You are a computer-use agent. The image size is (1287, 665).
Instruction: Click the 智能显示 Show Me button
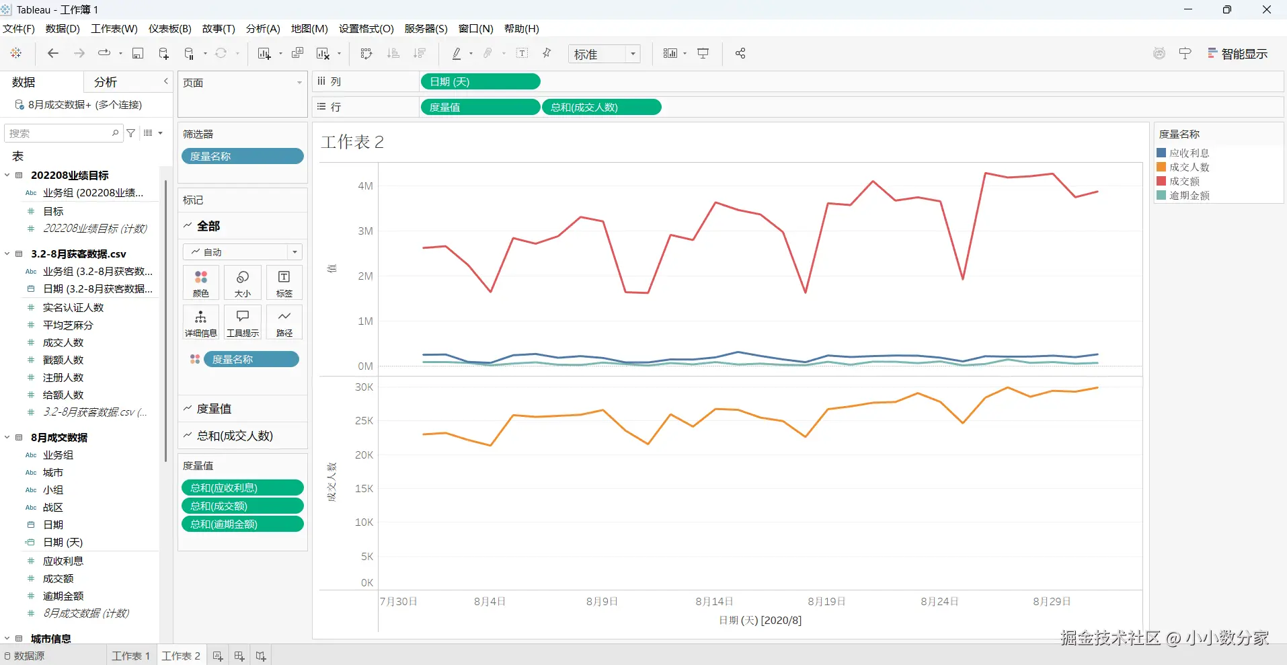(x=1237, y=54)
